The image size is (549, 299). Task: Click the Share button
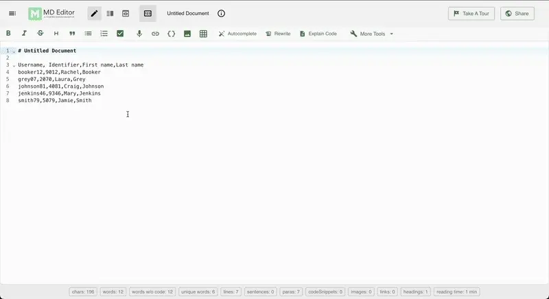[x=517, y=14]
